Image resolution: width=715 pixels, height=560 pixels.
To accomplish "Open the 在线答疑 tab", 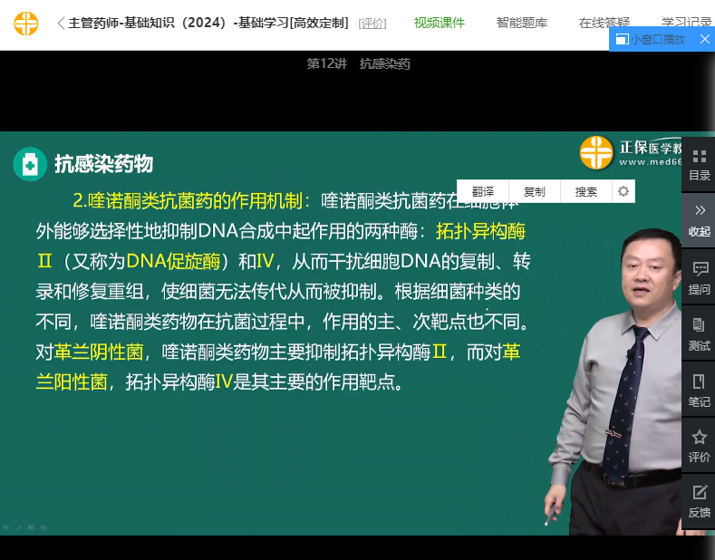I will coord(604,24).
